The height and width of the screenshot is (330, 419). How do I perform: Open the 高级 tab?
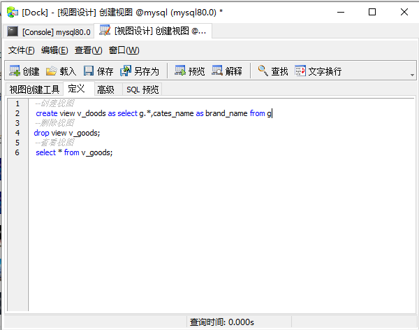click(x=108, y=89)
